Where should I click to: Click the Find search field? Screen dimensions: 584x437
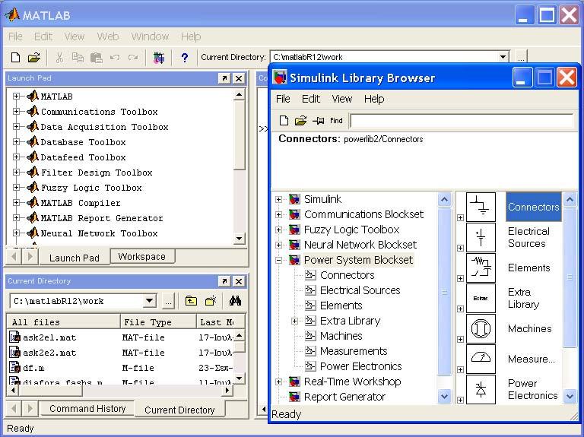point(462,121)
